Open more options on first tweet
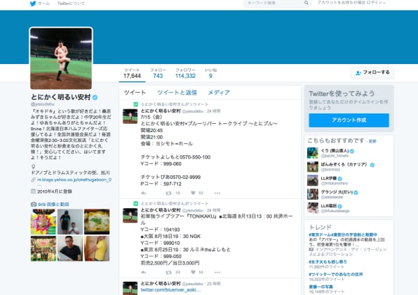This screenshot has width=418, height=295. (217, 193)
